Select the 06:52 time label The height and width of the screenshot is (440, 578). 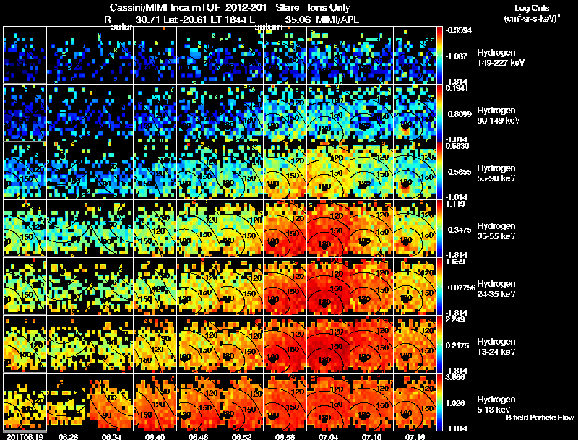[x=241, y=436]
